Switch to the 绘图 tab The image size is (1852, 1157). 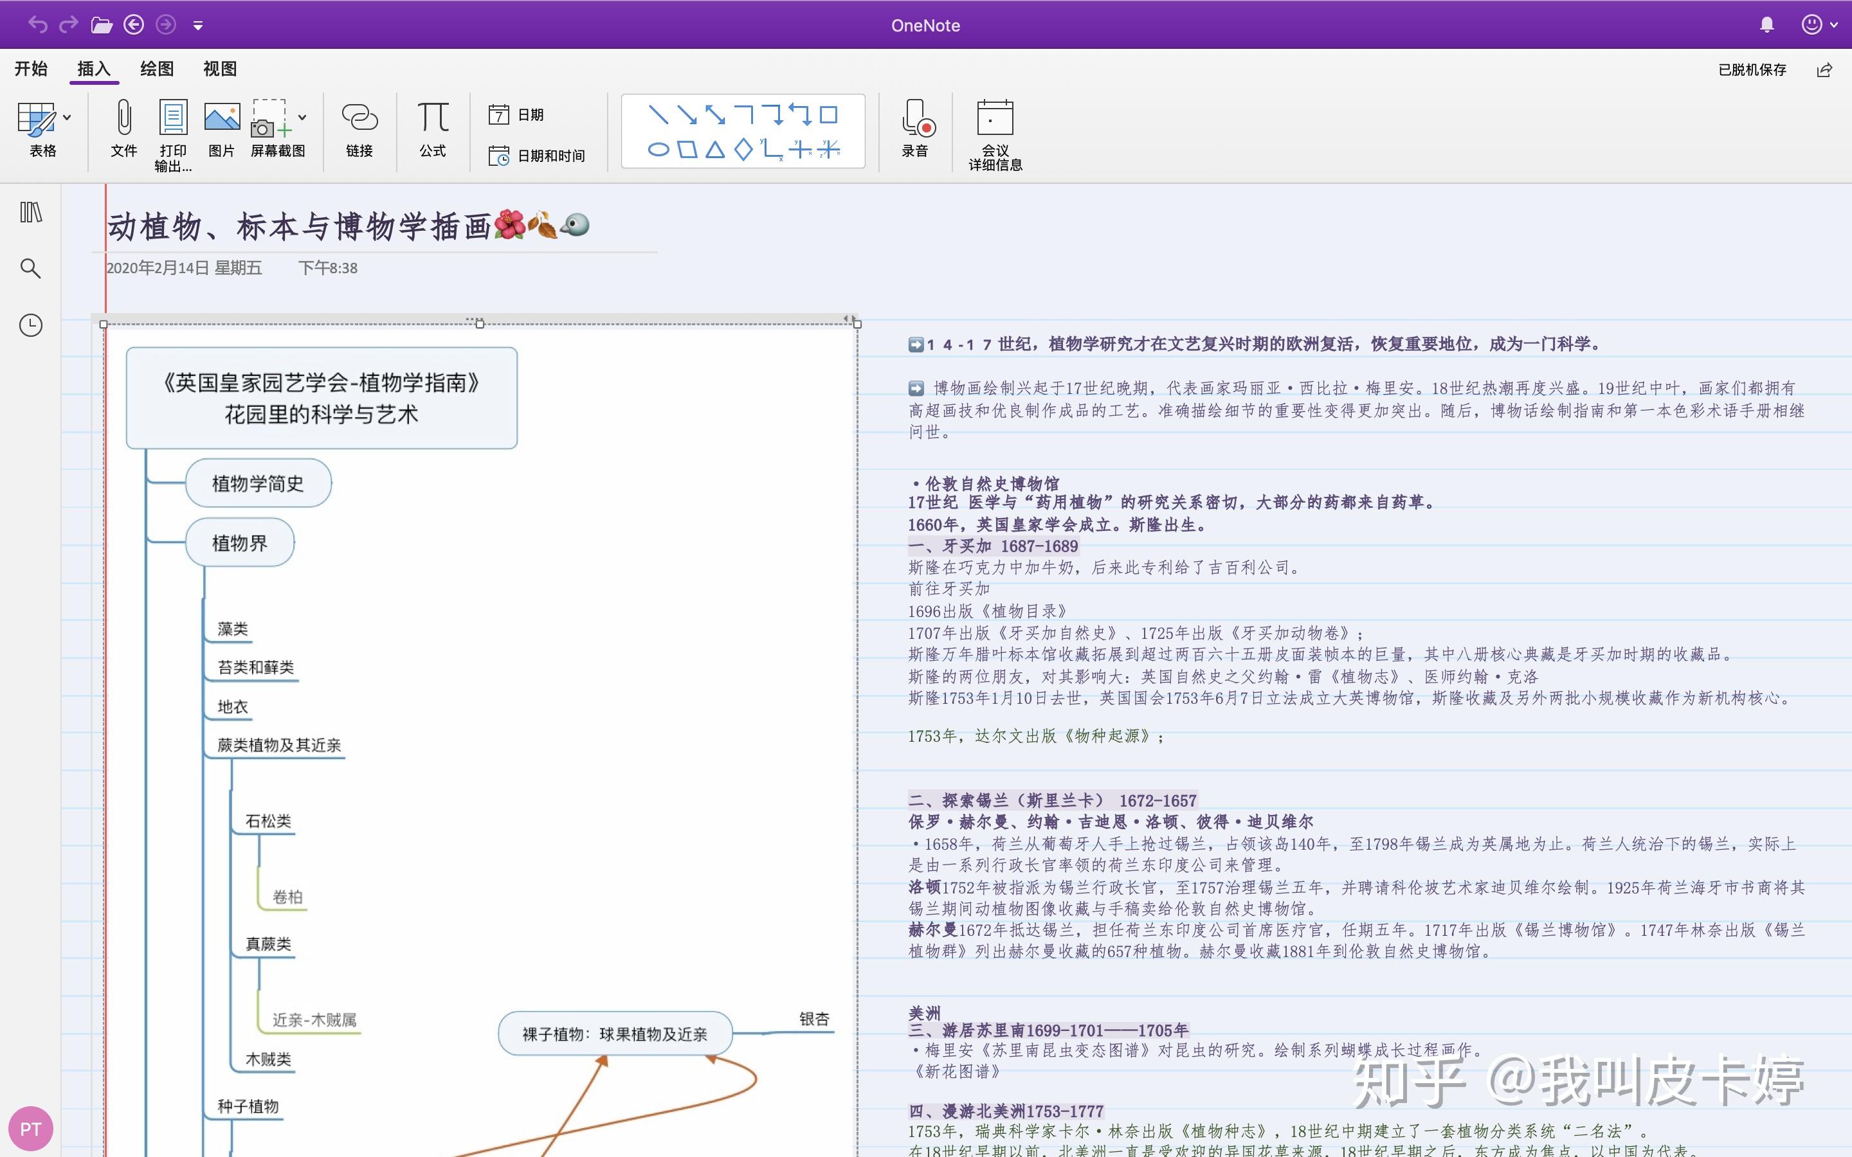(x=157, y=69)
